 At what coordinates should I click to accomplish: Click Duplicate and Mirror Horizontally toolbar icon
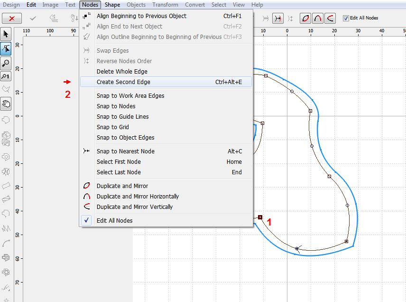(319, 19)
